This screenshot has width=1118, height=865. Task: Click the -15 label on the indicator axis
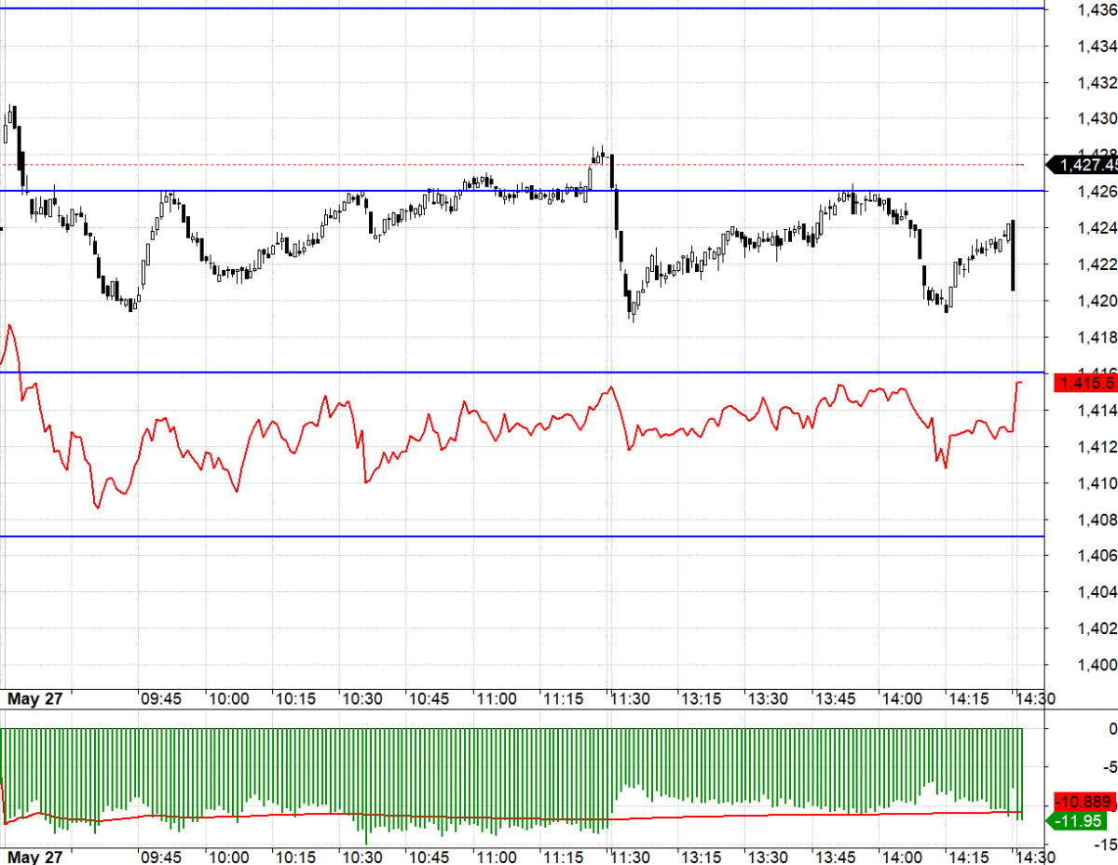tap(1105, 845)
